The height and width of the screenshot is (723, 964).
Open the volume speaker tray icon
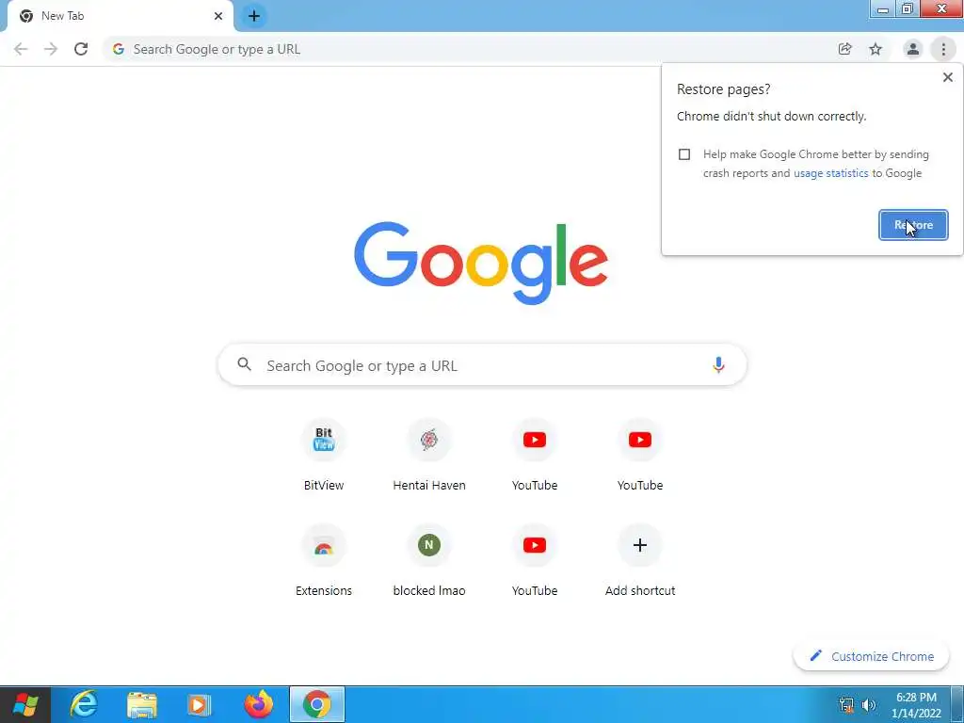869,705
